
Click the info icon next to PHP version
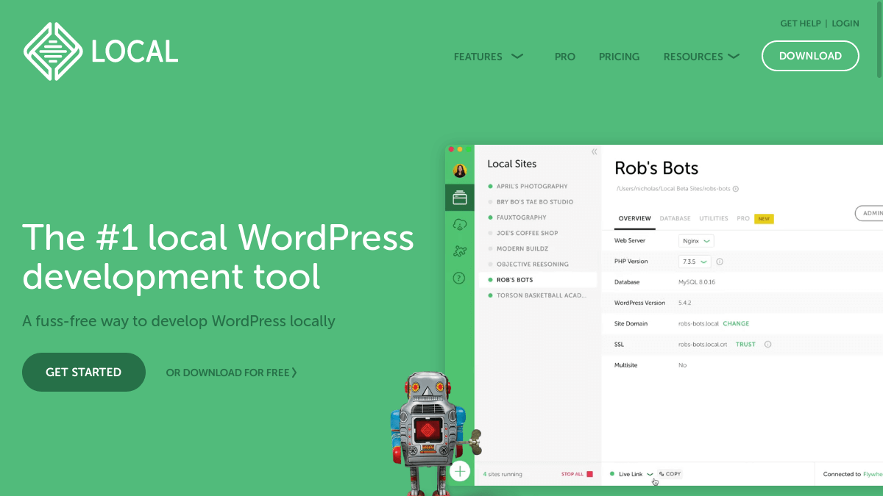tap(720, 262)
